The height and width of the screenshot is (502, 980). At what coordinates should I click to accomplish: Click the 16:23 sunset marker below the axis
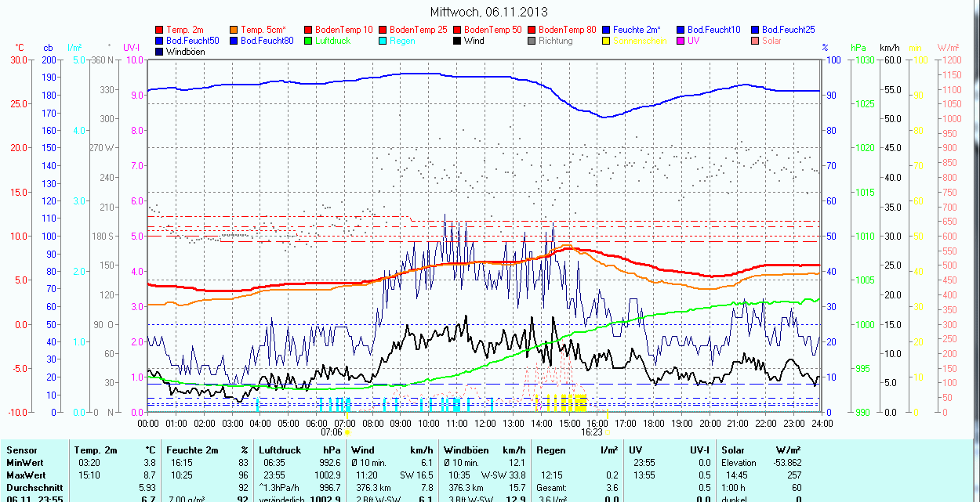click(592, 432)
